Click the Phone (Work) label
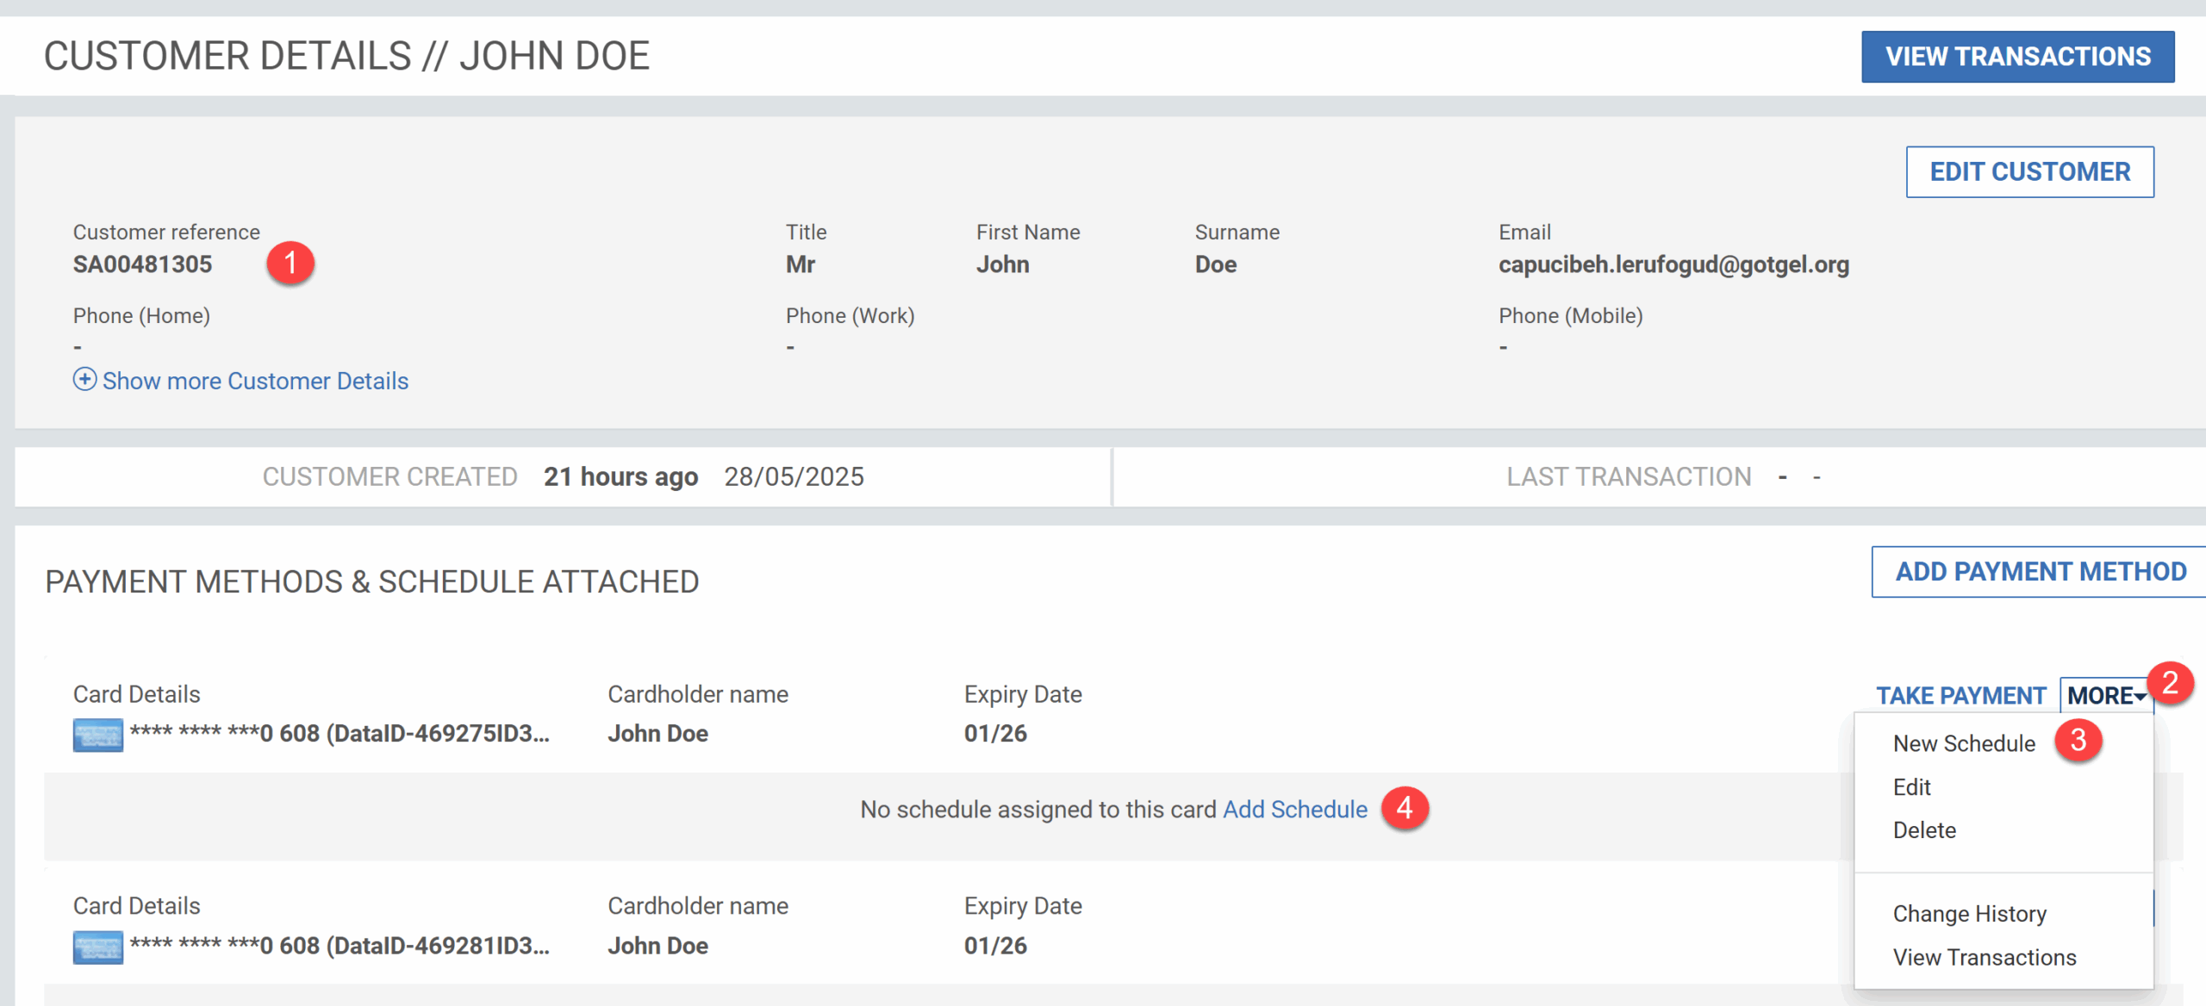This screenshot has height=1006, width=2206. [x=850, y=315]
